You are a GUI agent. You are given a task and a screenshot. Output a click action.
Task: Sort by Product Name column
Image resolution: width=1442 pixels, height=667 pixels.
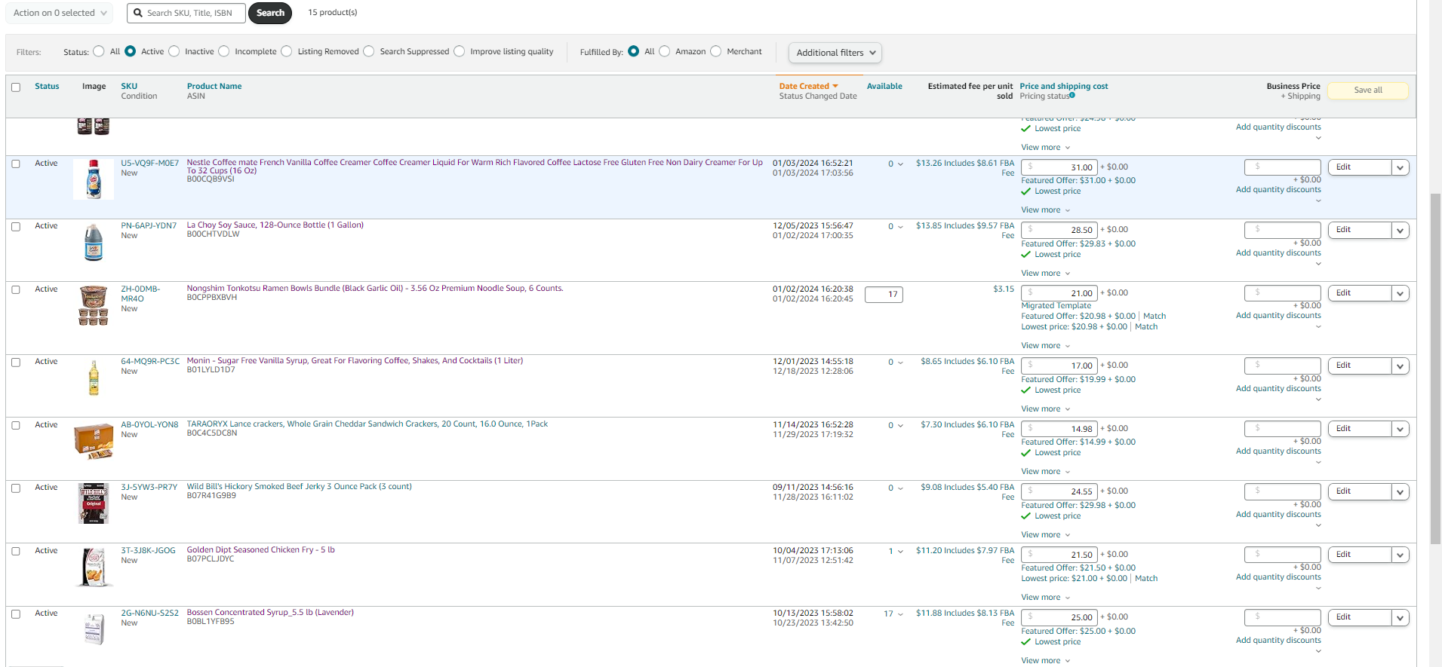point(214,87)
